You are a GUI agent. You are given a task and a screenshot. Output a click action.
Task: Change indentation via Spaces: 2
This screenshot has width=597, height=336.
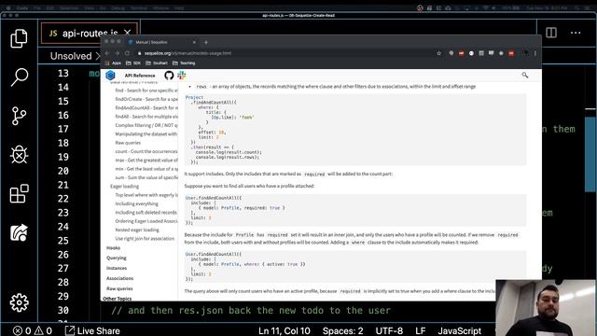click(x=342, y=330)
